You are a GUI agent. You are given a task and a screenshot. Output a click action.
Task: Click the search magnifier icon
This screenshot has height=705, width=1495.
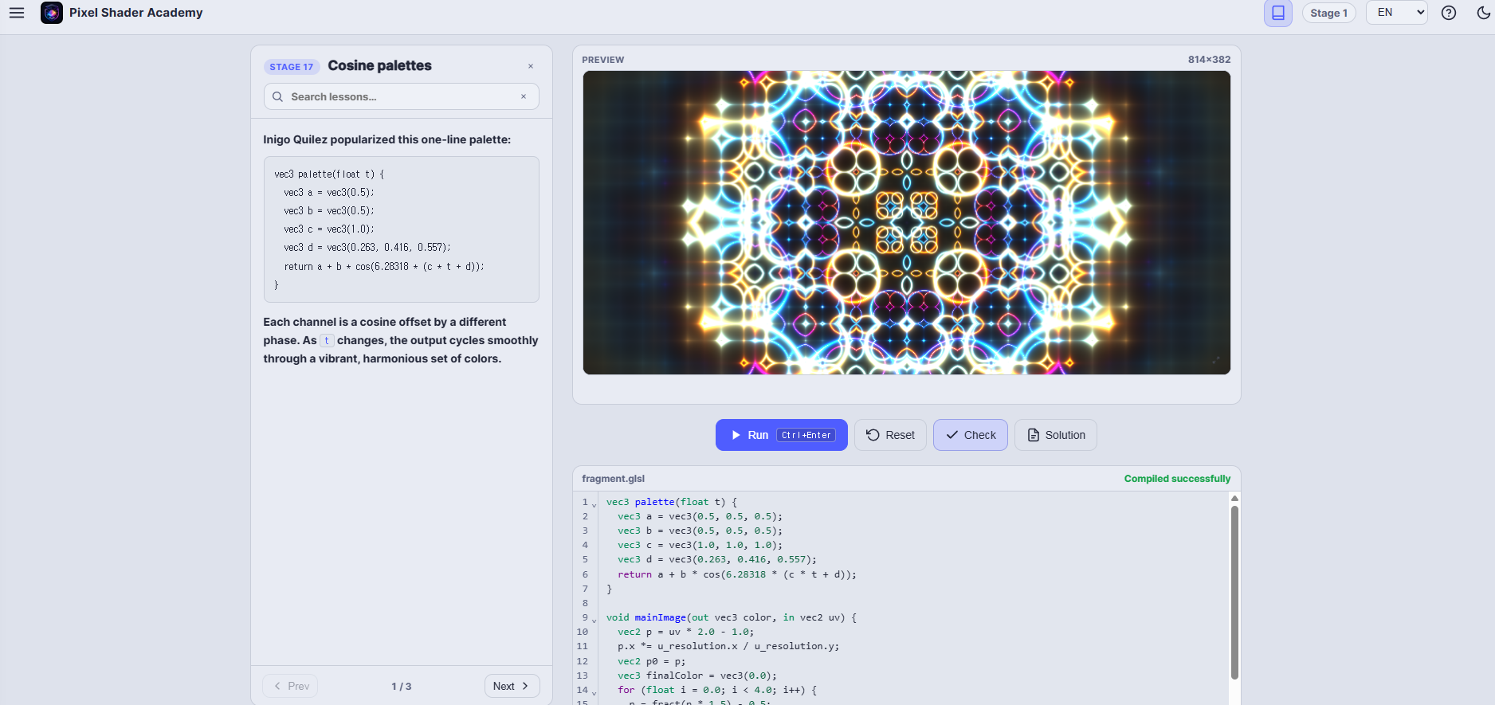click(277, 96)
